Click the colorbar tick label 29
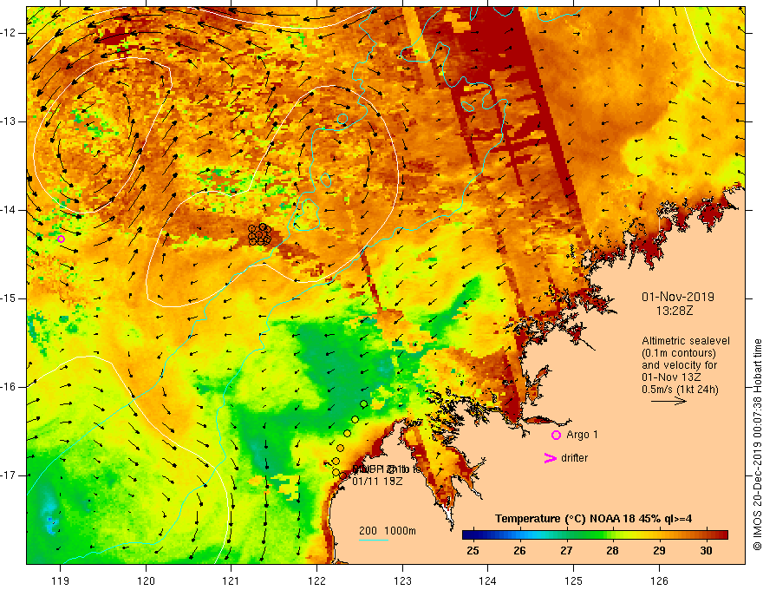 click(x=659, y=551)
